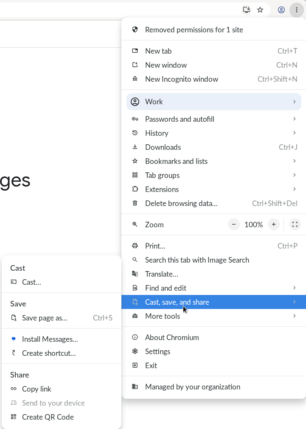Viewport: 306px width, 429px height.
Task: Enter fullscreen mode via zoom row button
Action: [295, 225]
